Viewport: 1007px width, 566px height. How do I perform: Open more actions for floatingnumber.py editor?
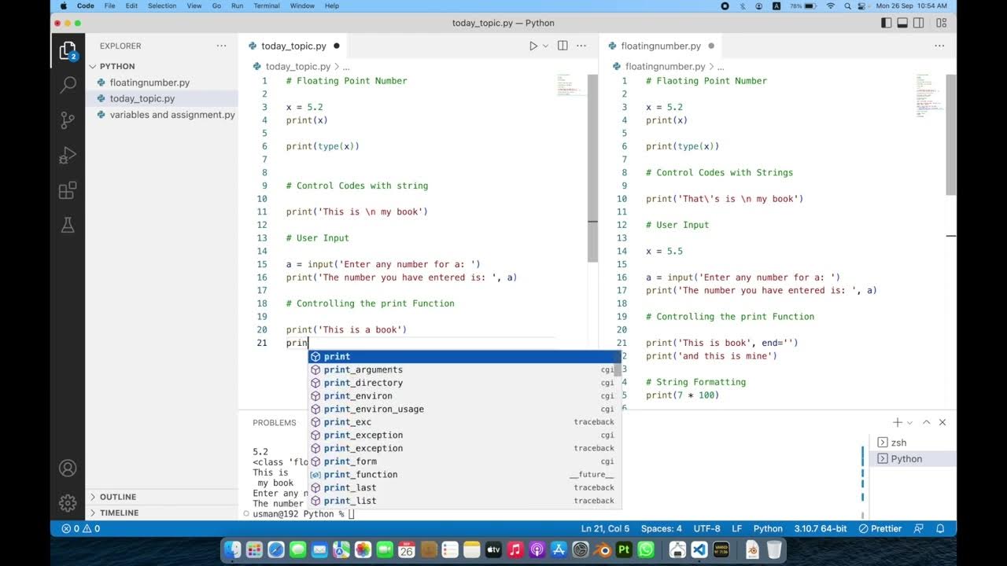coord(939,46)
